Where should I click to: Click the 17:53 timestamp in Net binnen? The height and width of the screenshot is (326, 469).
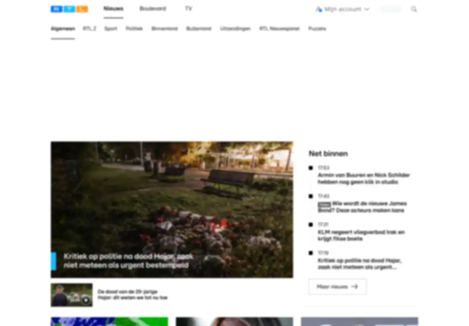[x=323, y=168]
